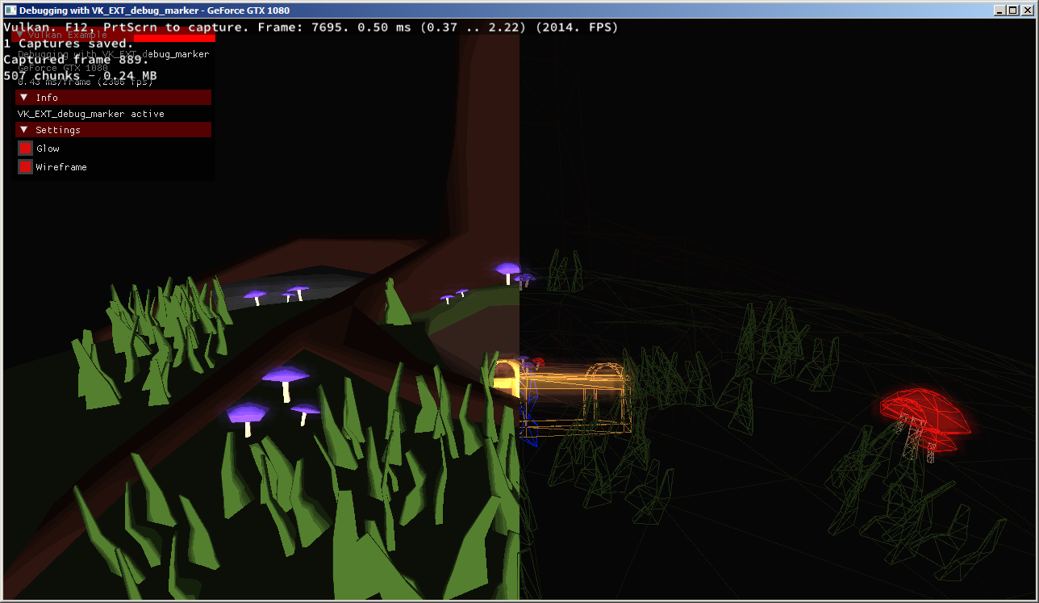Collapse the Vulkan Example overlay window triangle
The width and height of the screenshot is (1039, 603).
(x=20, y=35)
